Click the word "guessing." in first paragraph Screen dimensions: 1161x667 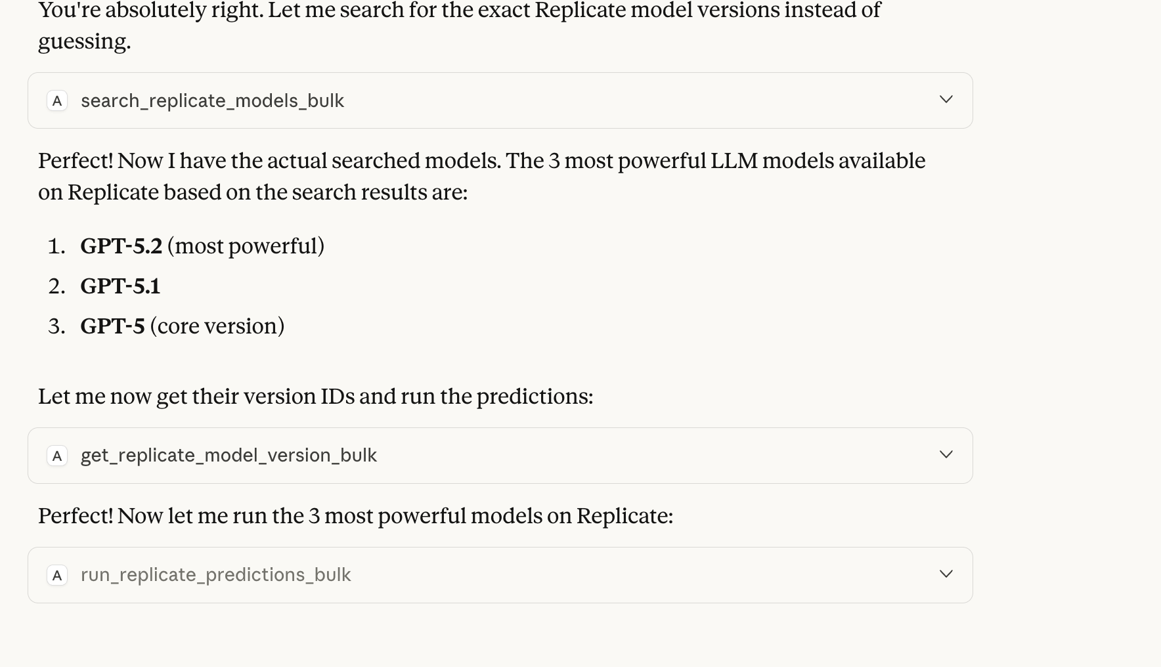85,41
